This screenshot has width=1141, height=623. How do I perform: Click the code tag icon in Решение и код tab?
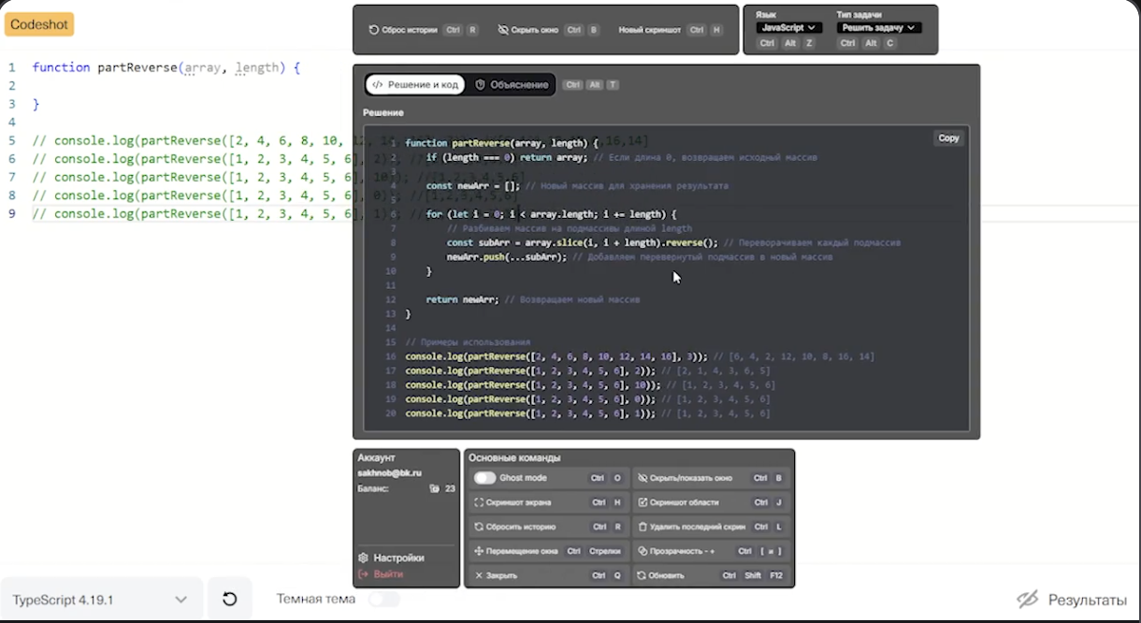click(378, 84)
